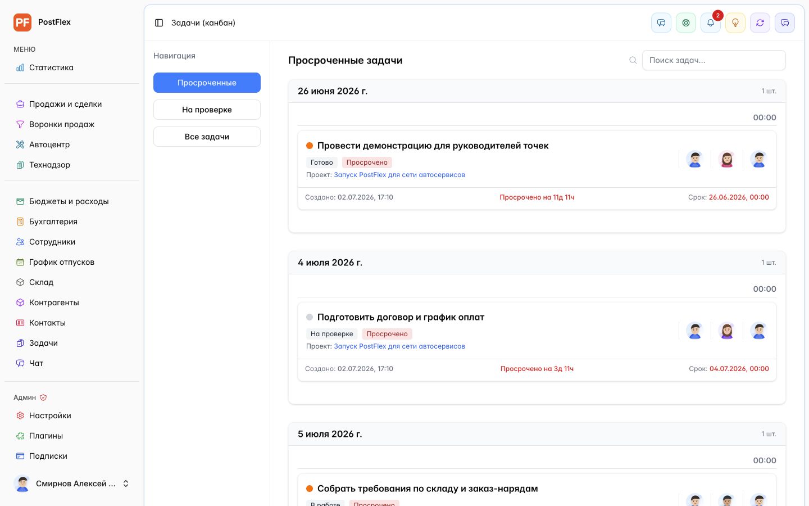Click gray status dot of Подготовить договор task
This screenshot has height=506, width=809.
pyautogui.click(x=310, y=317)
